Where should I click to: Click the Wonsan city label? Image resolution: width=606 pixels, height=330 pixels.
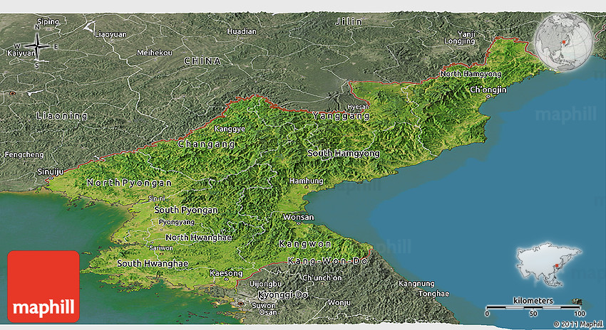click(x=298, y=217)
